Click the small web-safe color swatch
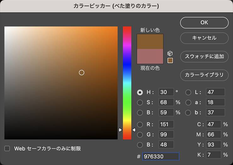The image size is (233, 165). [170, 60]
